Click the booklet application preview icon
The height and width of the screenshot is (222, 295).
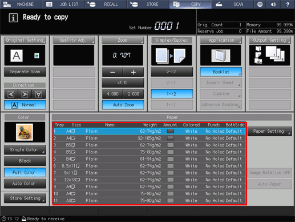click(221, 55)
